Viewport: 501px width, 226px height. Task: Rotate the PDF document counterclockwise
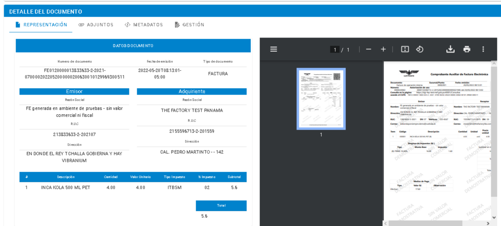420,49
